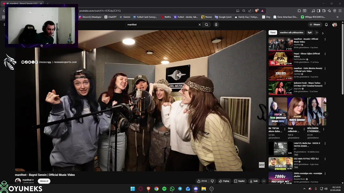Open OBS Studio from the taskbar
344x193 pixels.
[212, 189]
